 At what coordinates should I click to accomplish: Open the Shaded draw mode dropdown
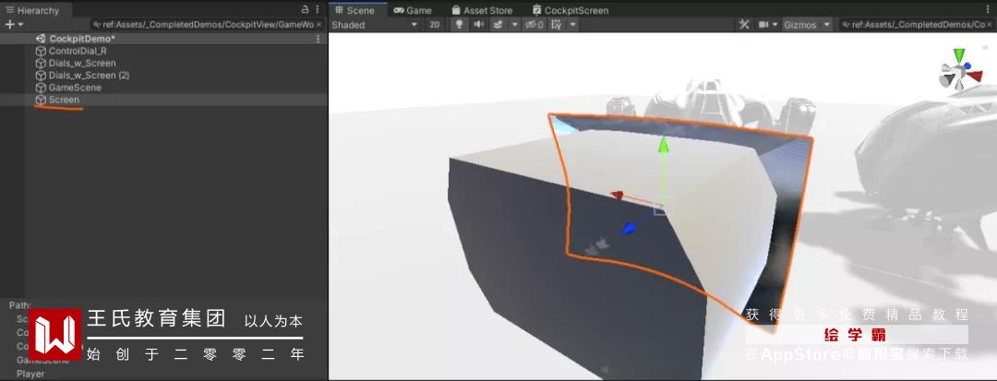coord(375,25)
